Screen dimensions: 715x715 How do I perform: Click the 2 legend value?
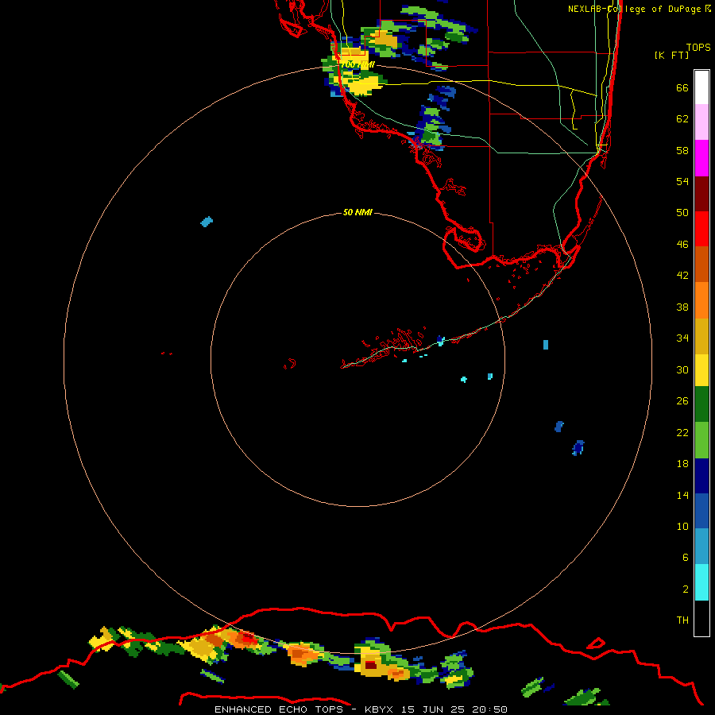pos(686,589)
